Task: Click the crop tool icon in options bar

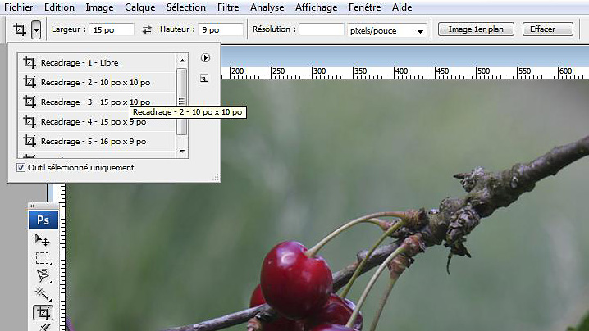Action: point(20,29)
